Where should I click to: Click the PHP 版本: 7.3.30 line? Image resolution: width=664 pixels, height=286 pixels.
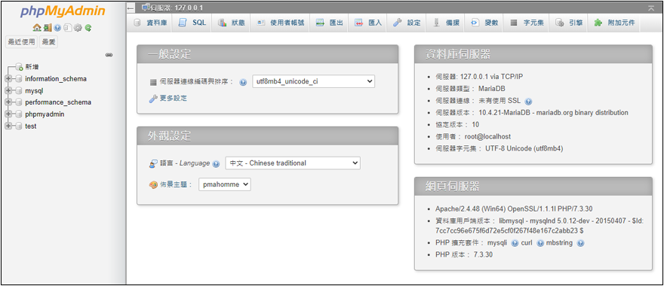(x=464, y=254)
